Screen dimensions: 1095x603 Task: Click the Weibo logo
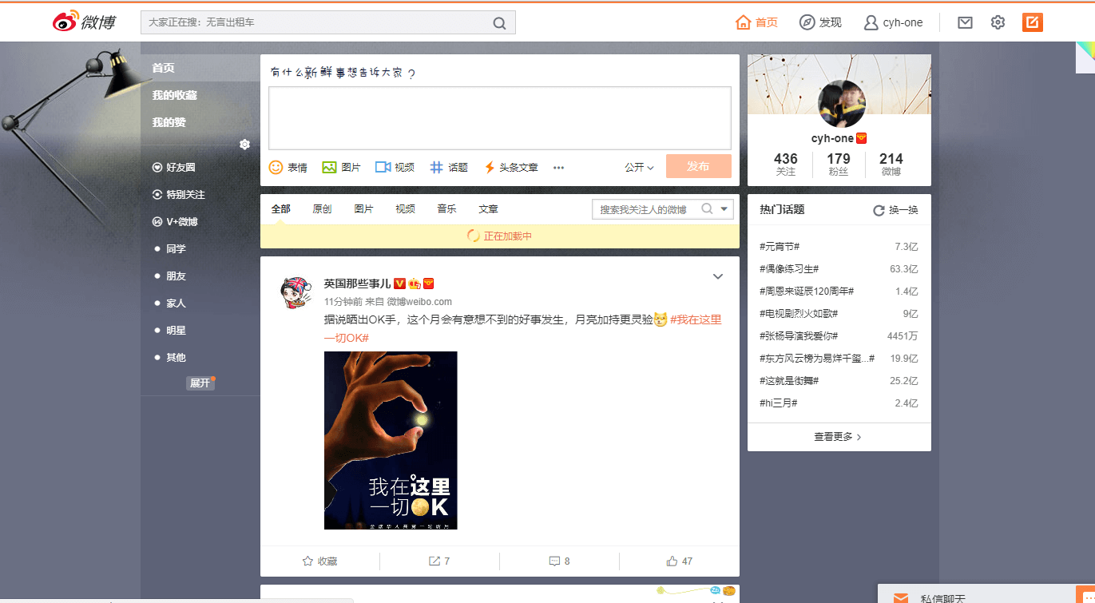coord(84,22)
